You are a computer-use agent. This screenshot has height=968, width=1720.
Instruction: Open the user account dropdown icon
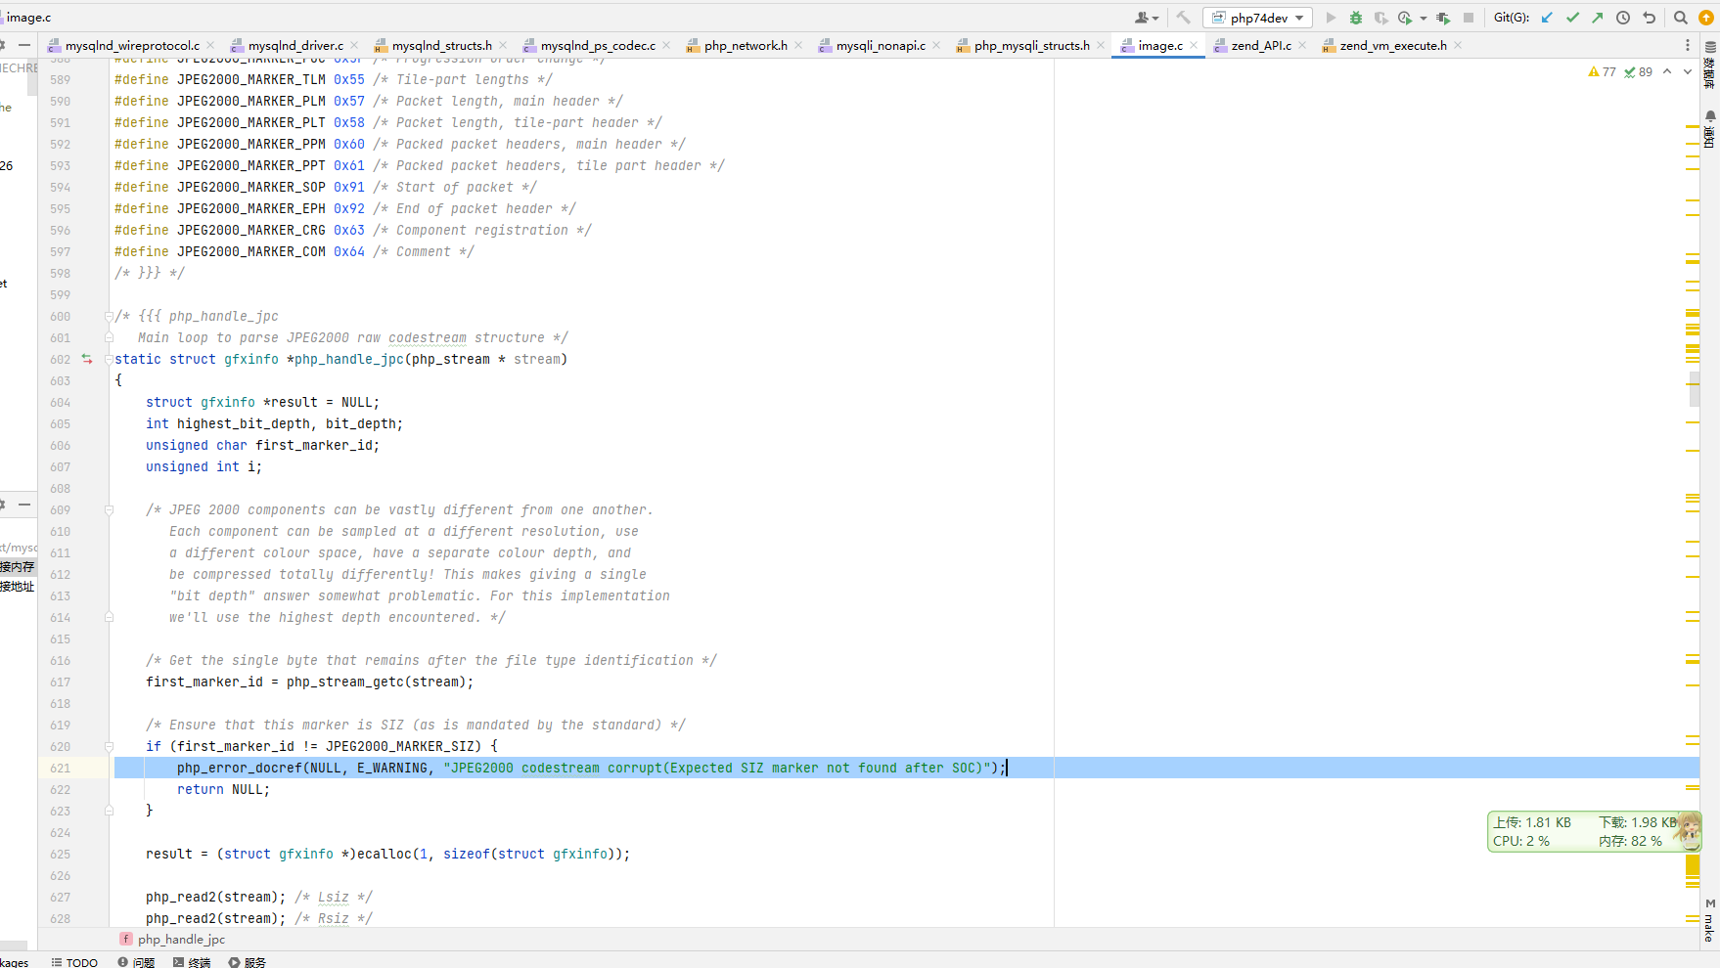[x=1147, y=18]
